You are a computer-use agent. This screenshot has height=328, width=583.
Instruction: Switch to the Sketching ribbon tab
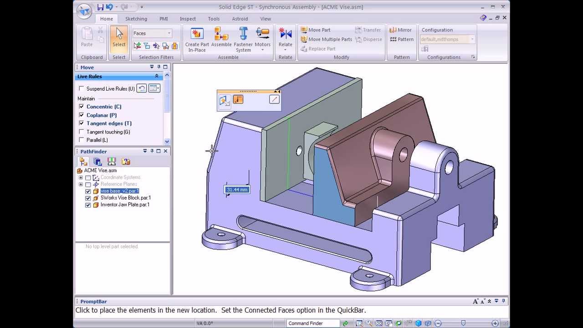click(x=136, y=19)
